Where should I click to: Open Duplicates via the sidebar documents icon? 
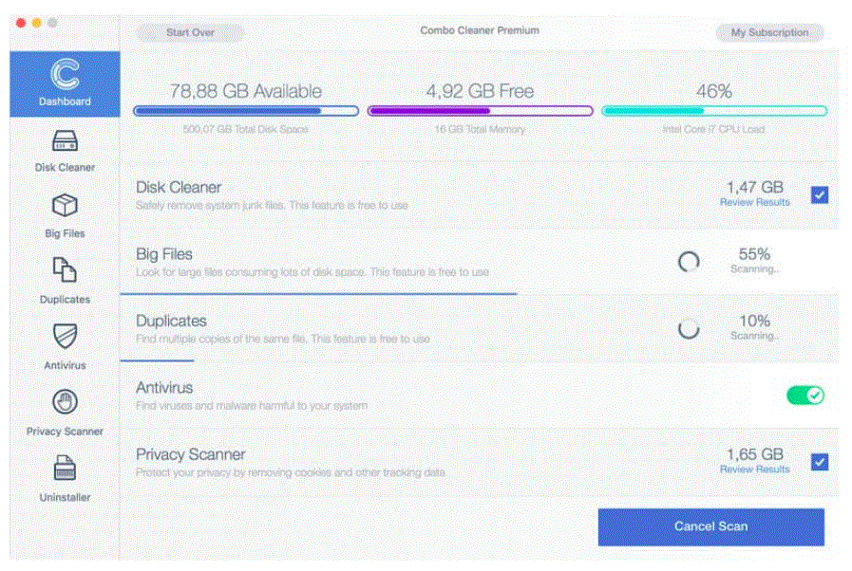pyautogui.click(x=65, y=269)
